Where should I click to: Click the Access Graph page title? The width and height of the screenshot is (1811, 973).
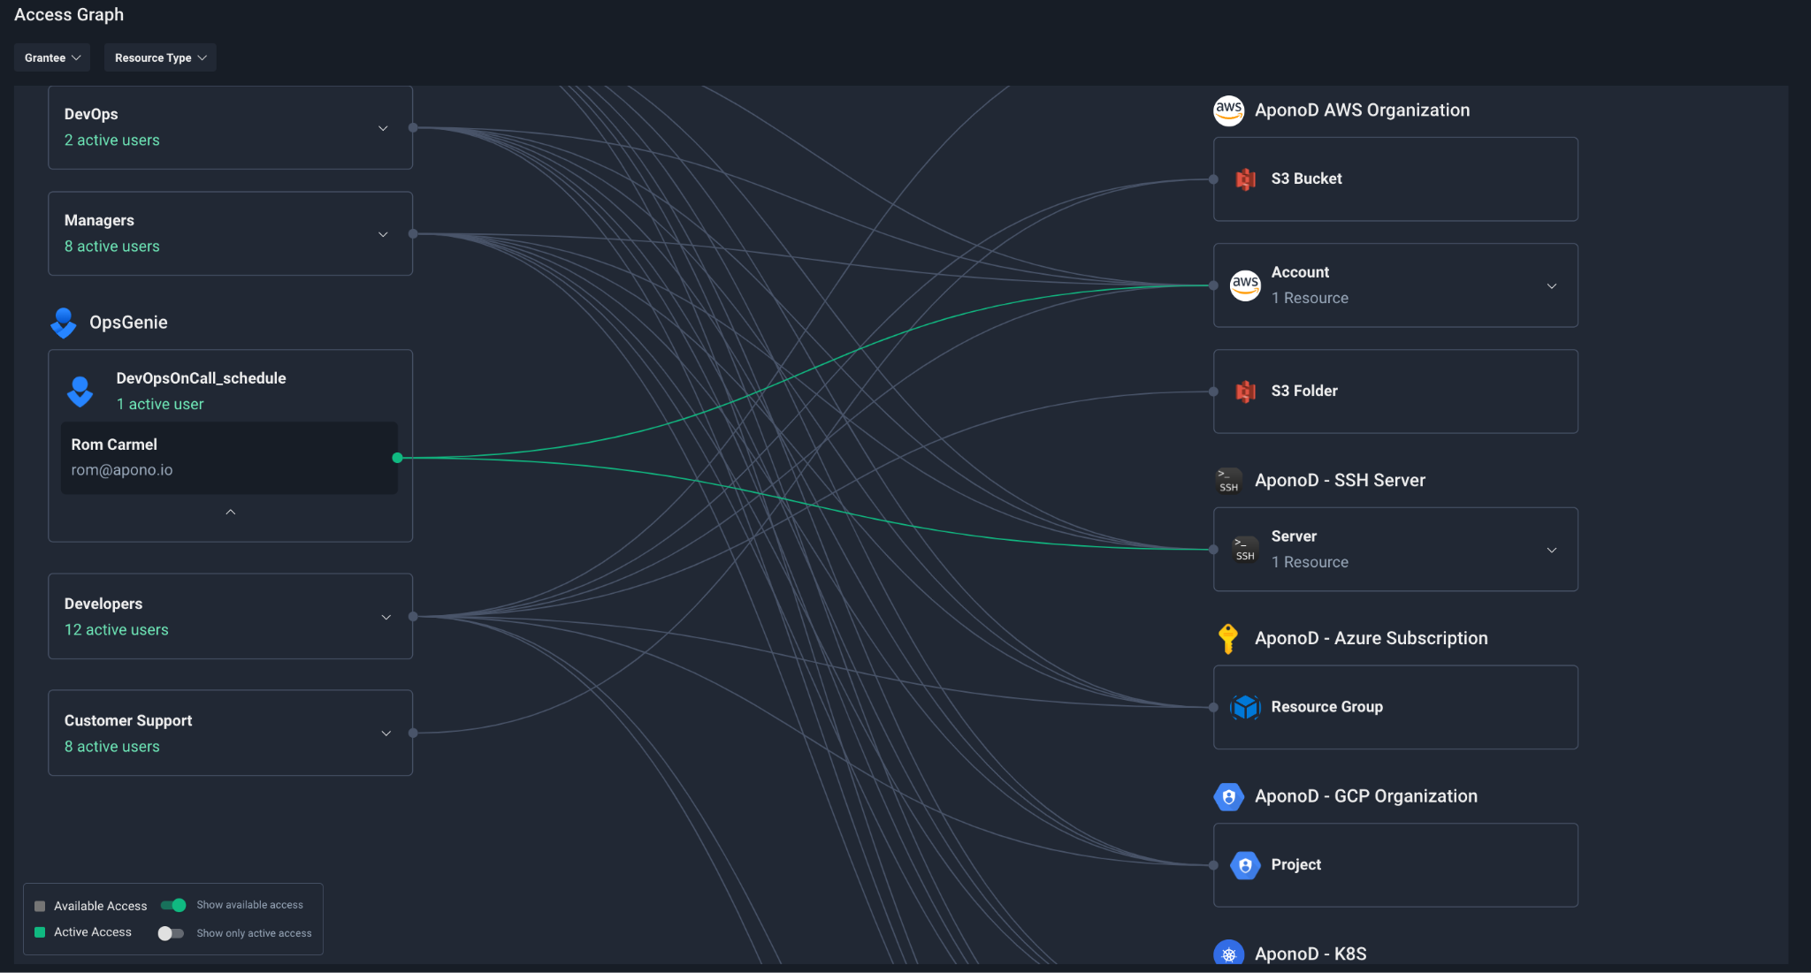(69, 15)
